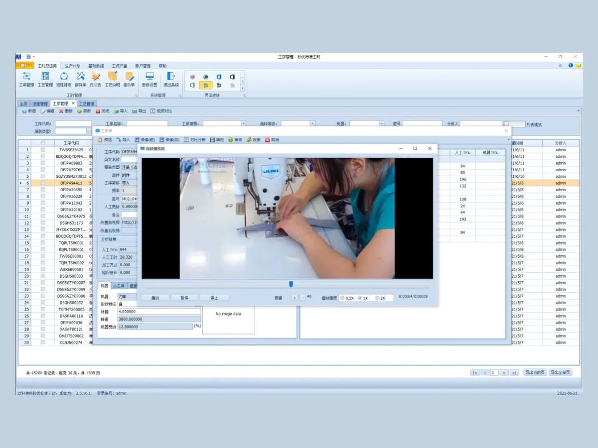The width and height of the screenshot is (598, 448).
Task: Open 报价单 ribbon icon
Action: (129, 79)
